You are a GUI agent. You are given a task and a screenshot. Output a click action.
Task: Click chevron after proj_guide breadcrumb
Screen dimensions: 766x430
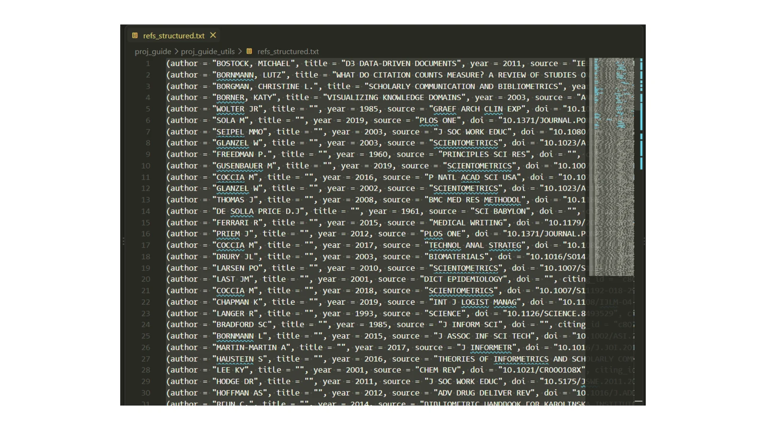click(176, 51)
